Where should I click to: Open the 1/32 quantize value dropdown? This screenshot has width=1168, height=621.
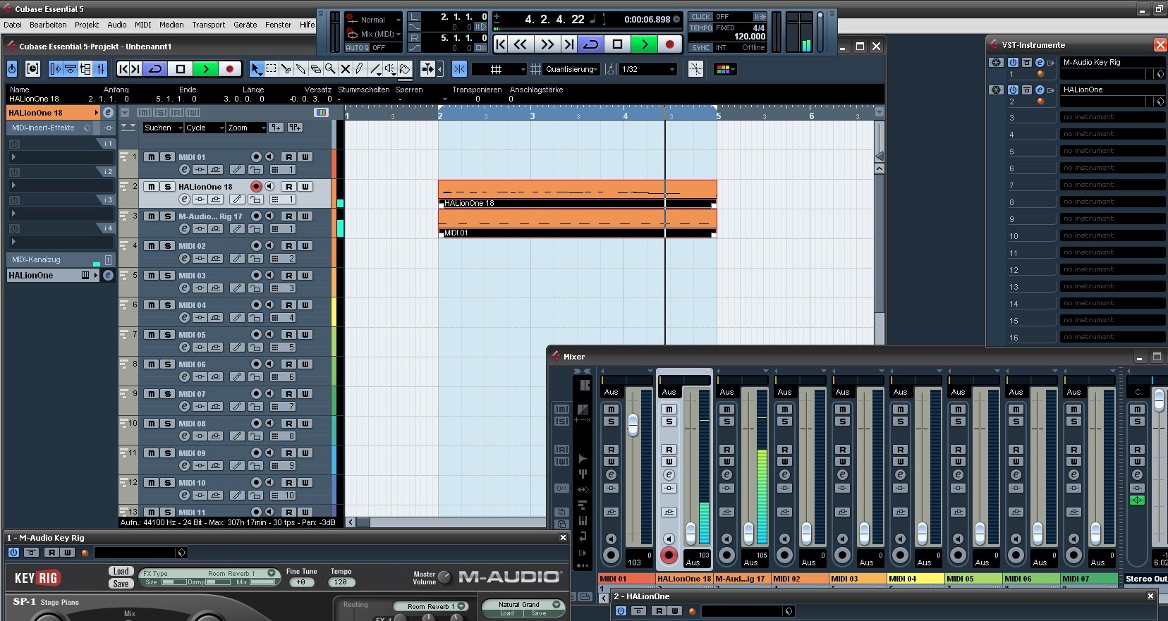click(x=648, y=69)
